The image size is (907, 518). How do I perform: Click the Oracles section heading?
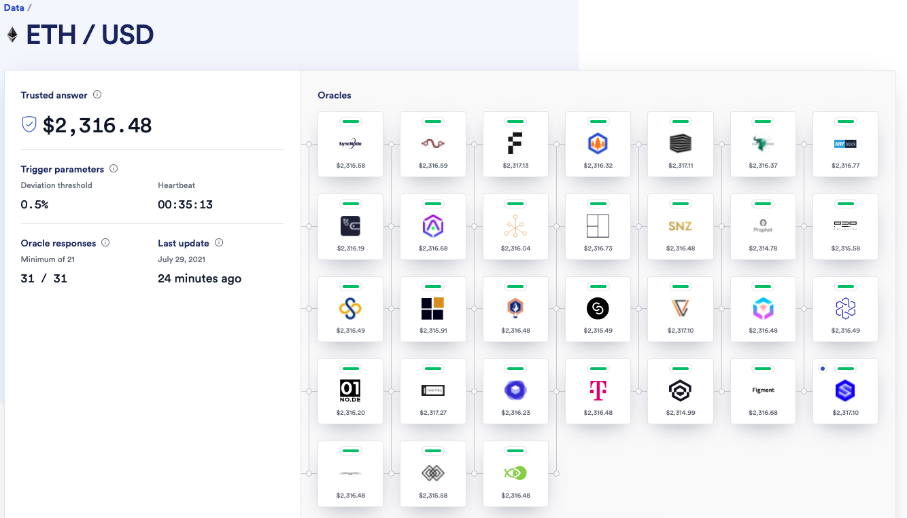tap(335, 95)
